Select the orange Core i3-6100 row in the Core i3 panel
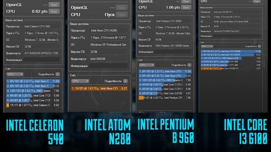 [231, 68]
